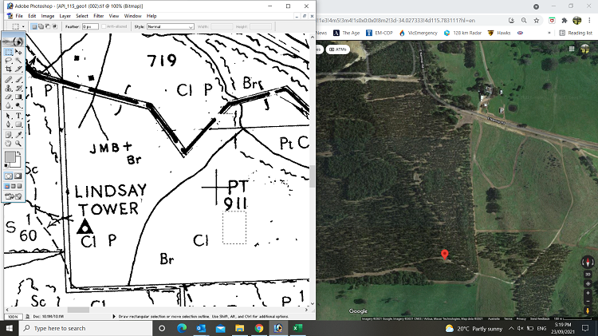Viewport: 598px width, 336px height.
Task: Click the ATMs chip on the map
Action: coord(336,49)
